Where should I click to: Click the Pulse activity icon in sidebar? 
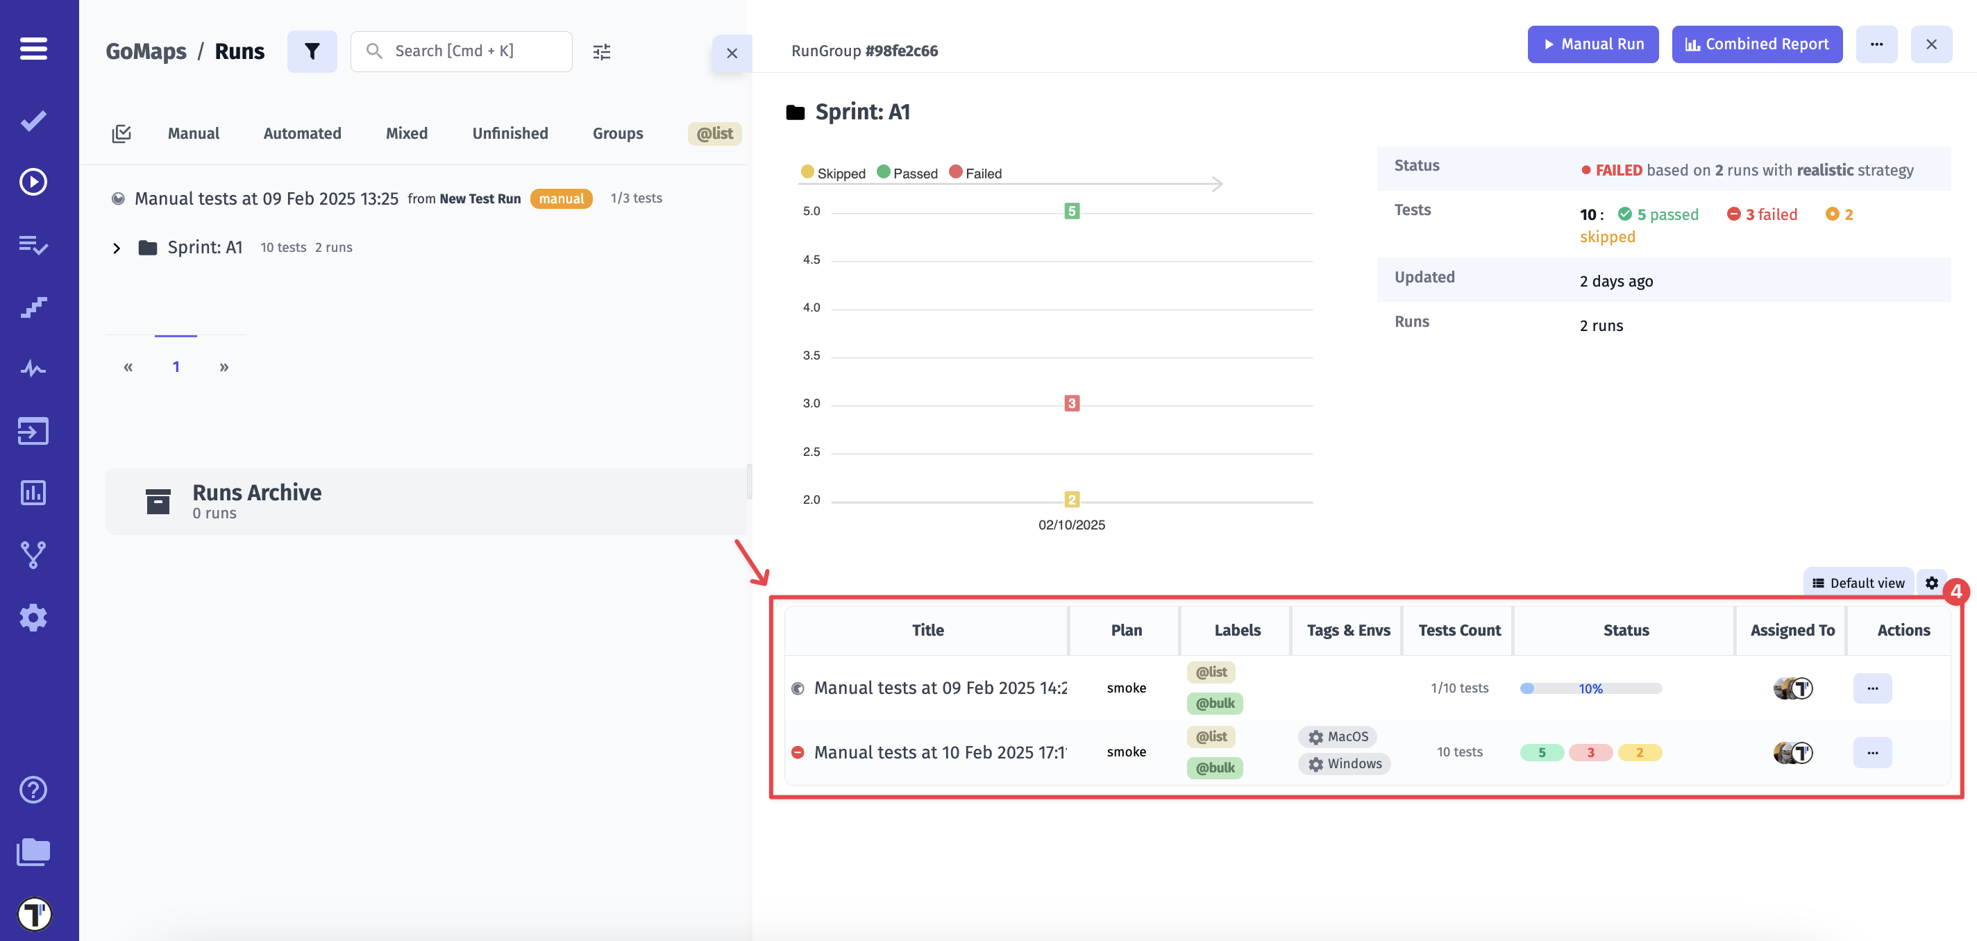tap(33, 369)
